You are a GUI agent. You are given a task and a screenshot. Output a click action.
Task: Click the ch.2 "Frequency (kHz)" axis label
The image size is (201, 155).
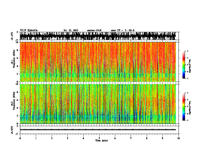pyautogui.click(x=14, y=101)
